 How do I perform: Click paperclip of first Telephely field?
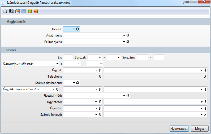click(x=100, y=76)
